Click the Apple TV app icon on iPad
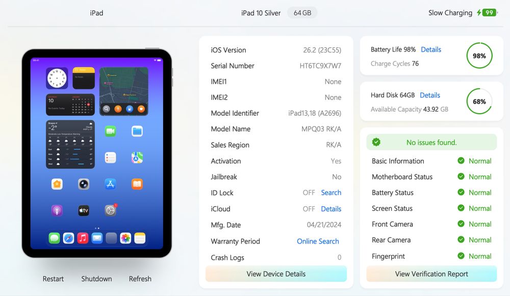Image resolution: width=510 pixels, height=296 pixels. pos(84,210)
